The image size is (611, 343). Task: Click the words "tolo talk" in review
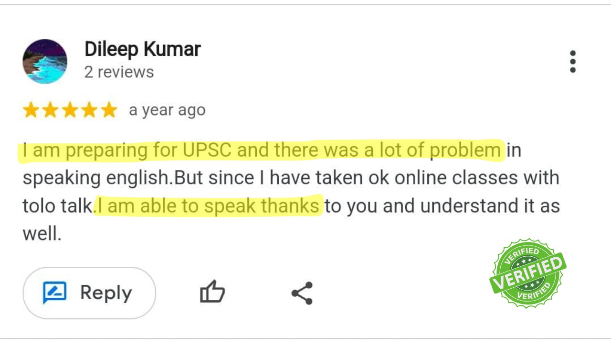click(x=57, y=206)
